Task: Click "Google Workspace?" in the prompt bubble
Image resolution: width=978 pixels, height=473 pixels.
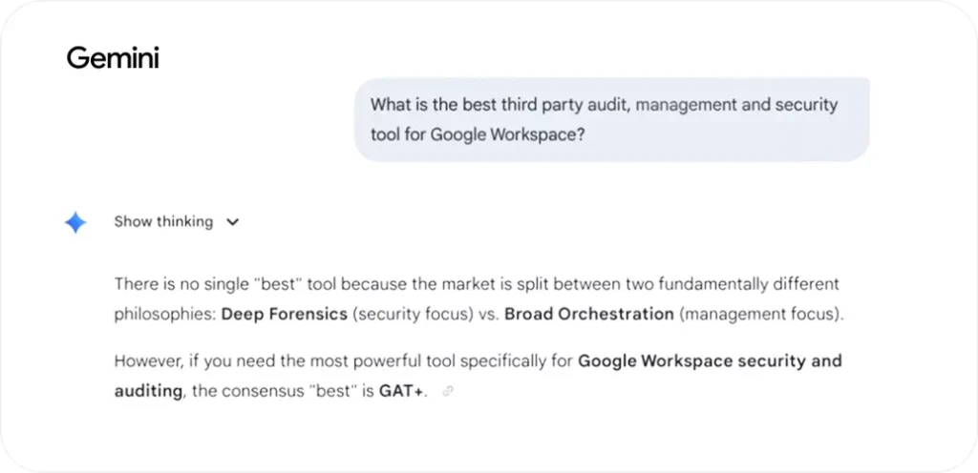Action: [x=505, y=134]
